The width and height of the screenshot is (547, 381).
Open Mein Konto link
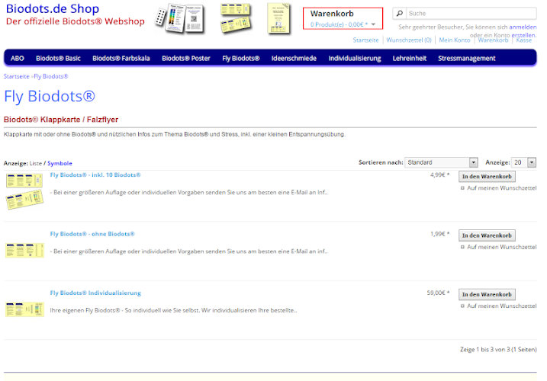pyautogui.click(x=454, y=40)
